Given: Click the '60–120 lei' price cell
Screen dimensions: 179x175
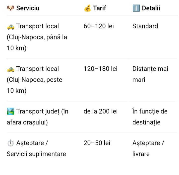Looking at the screenshot, I should point(99,26).
